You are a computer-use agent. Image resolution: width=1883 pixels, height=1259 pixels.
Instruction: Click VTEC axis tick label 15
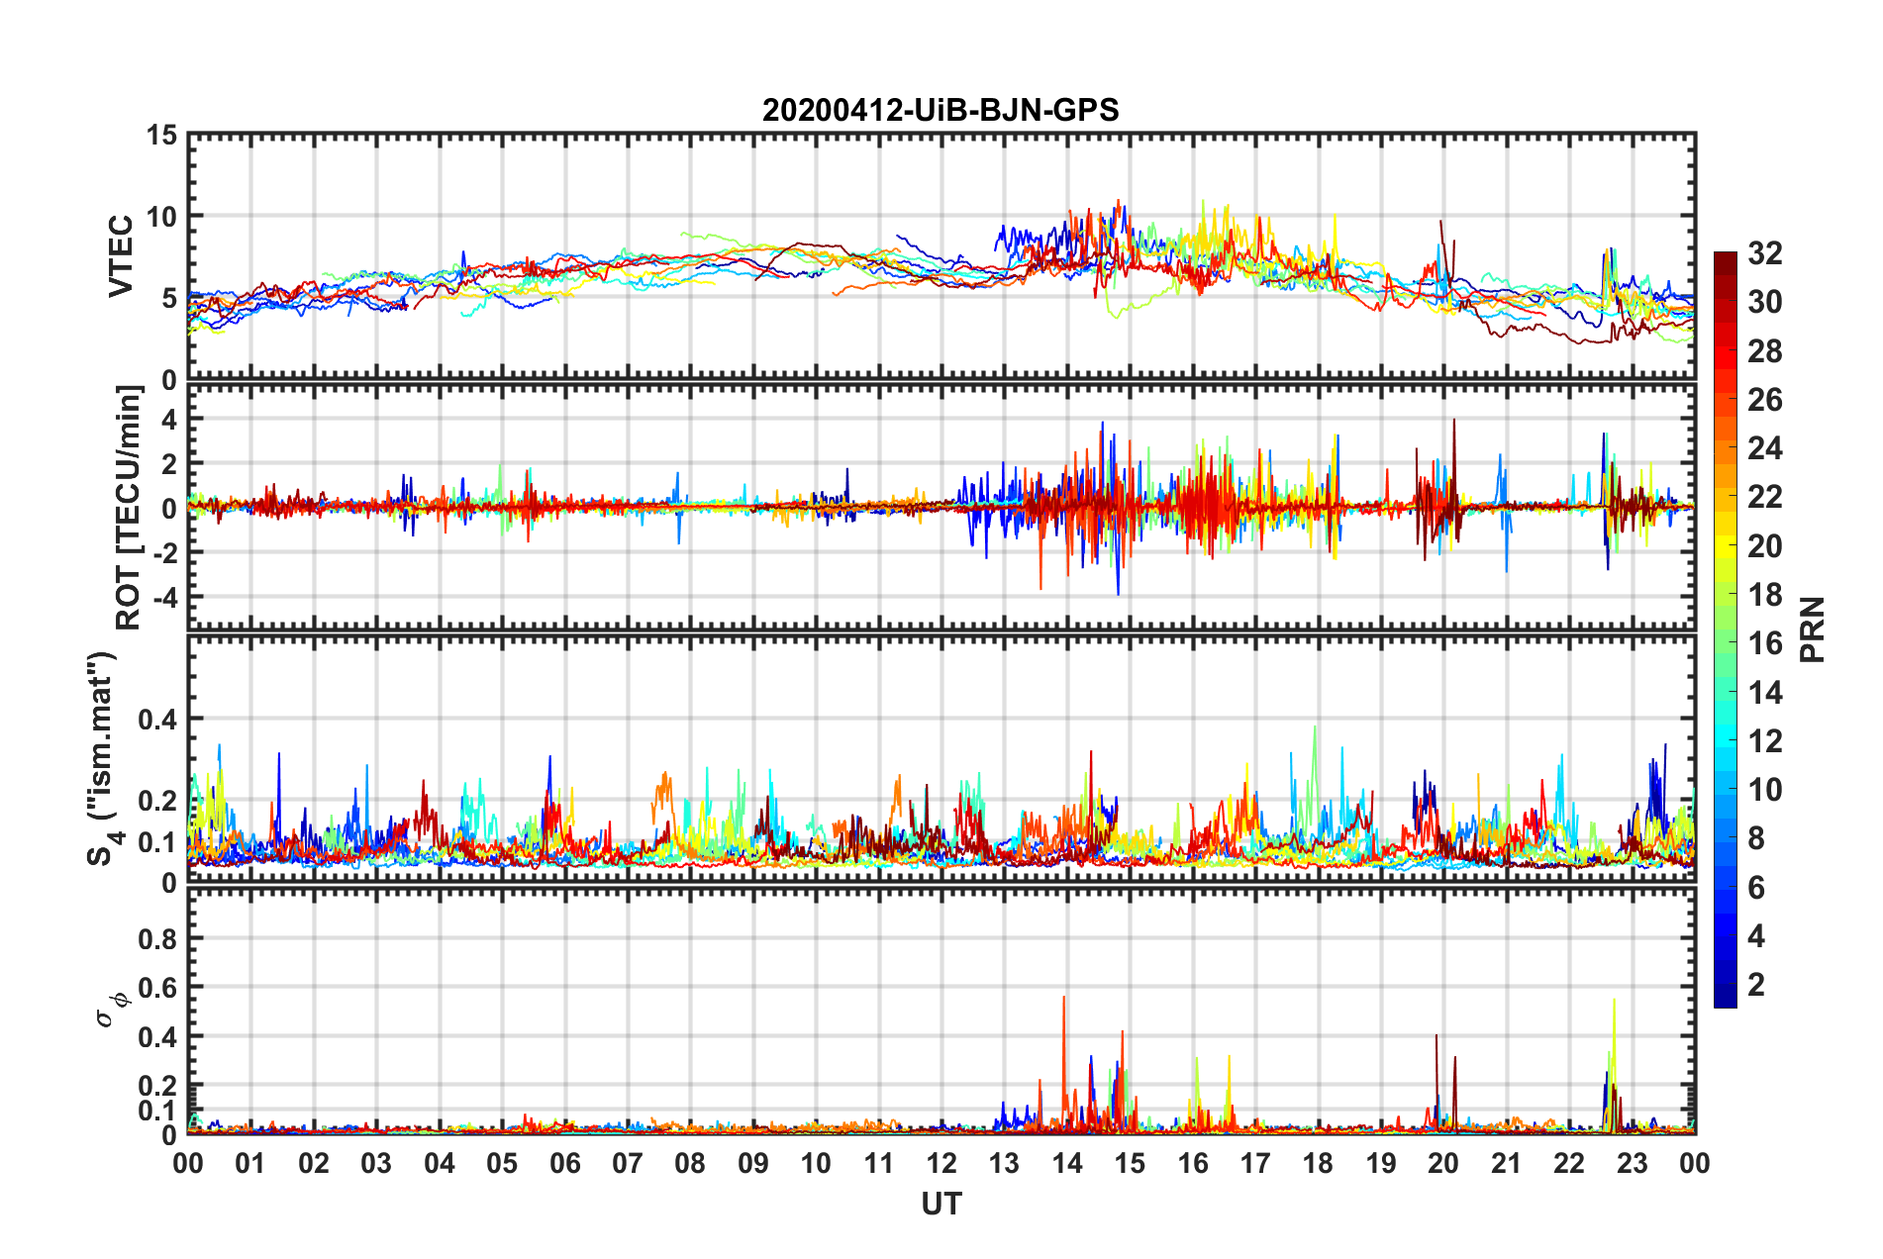point(163,136)
